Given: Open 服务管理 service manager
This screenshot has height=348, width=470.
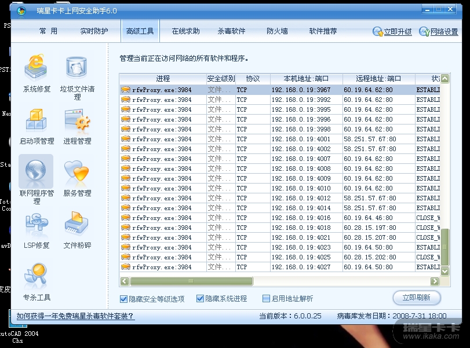Looking at the screenshot, I should tap(77, 178).
